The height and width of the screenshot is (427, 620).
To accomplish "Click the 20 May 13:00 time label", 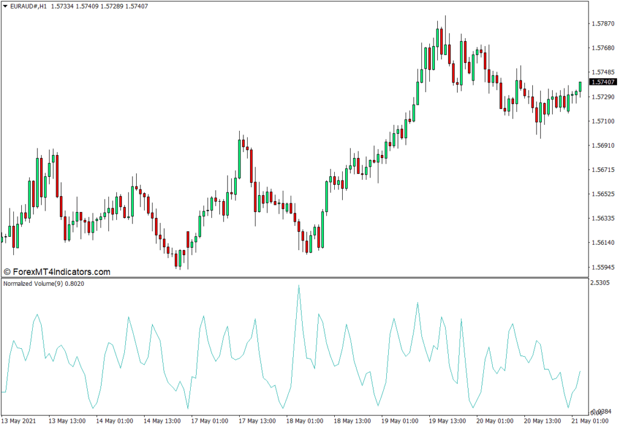I will point(542,420).
